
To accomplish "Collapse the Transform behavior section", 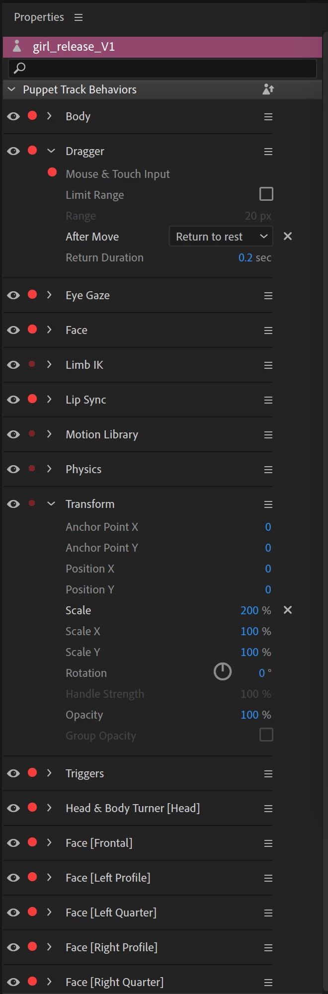I will click(51, 504).
